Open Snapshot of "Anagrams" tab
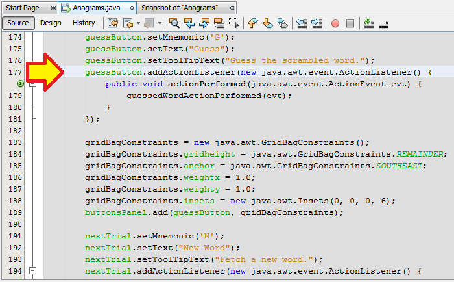 pyautogui.click(x=180, y=8)
